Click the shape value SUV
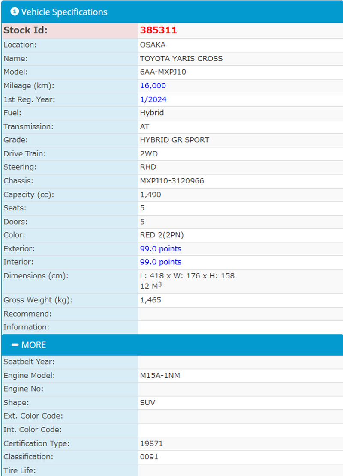Image resolution: width=343 pixels, height=476 pixels. (x=147, y=403)
